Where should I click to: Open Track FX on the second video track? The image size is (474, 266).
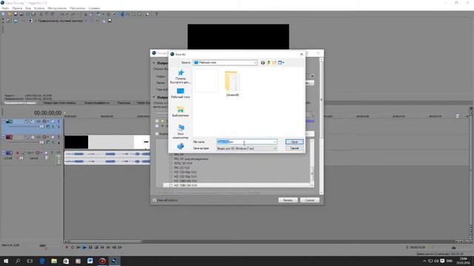click(x=39, y=137)
